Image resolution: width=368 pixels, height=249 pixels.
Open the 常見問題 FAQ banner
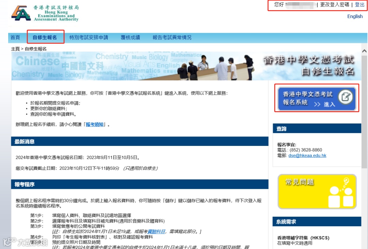[317, 192]
